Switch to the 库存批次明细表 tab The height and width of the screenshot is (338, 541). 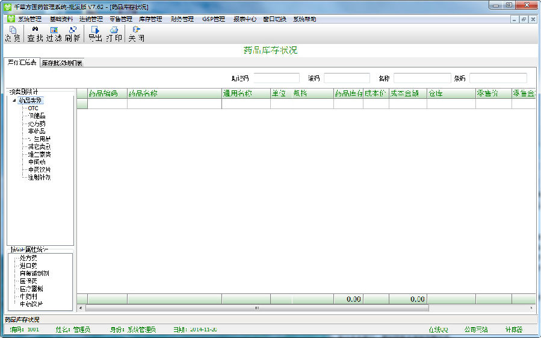click(x=62, y=63)
